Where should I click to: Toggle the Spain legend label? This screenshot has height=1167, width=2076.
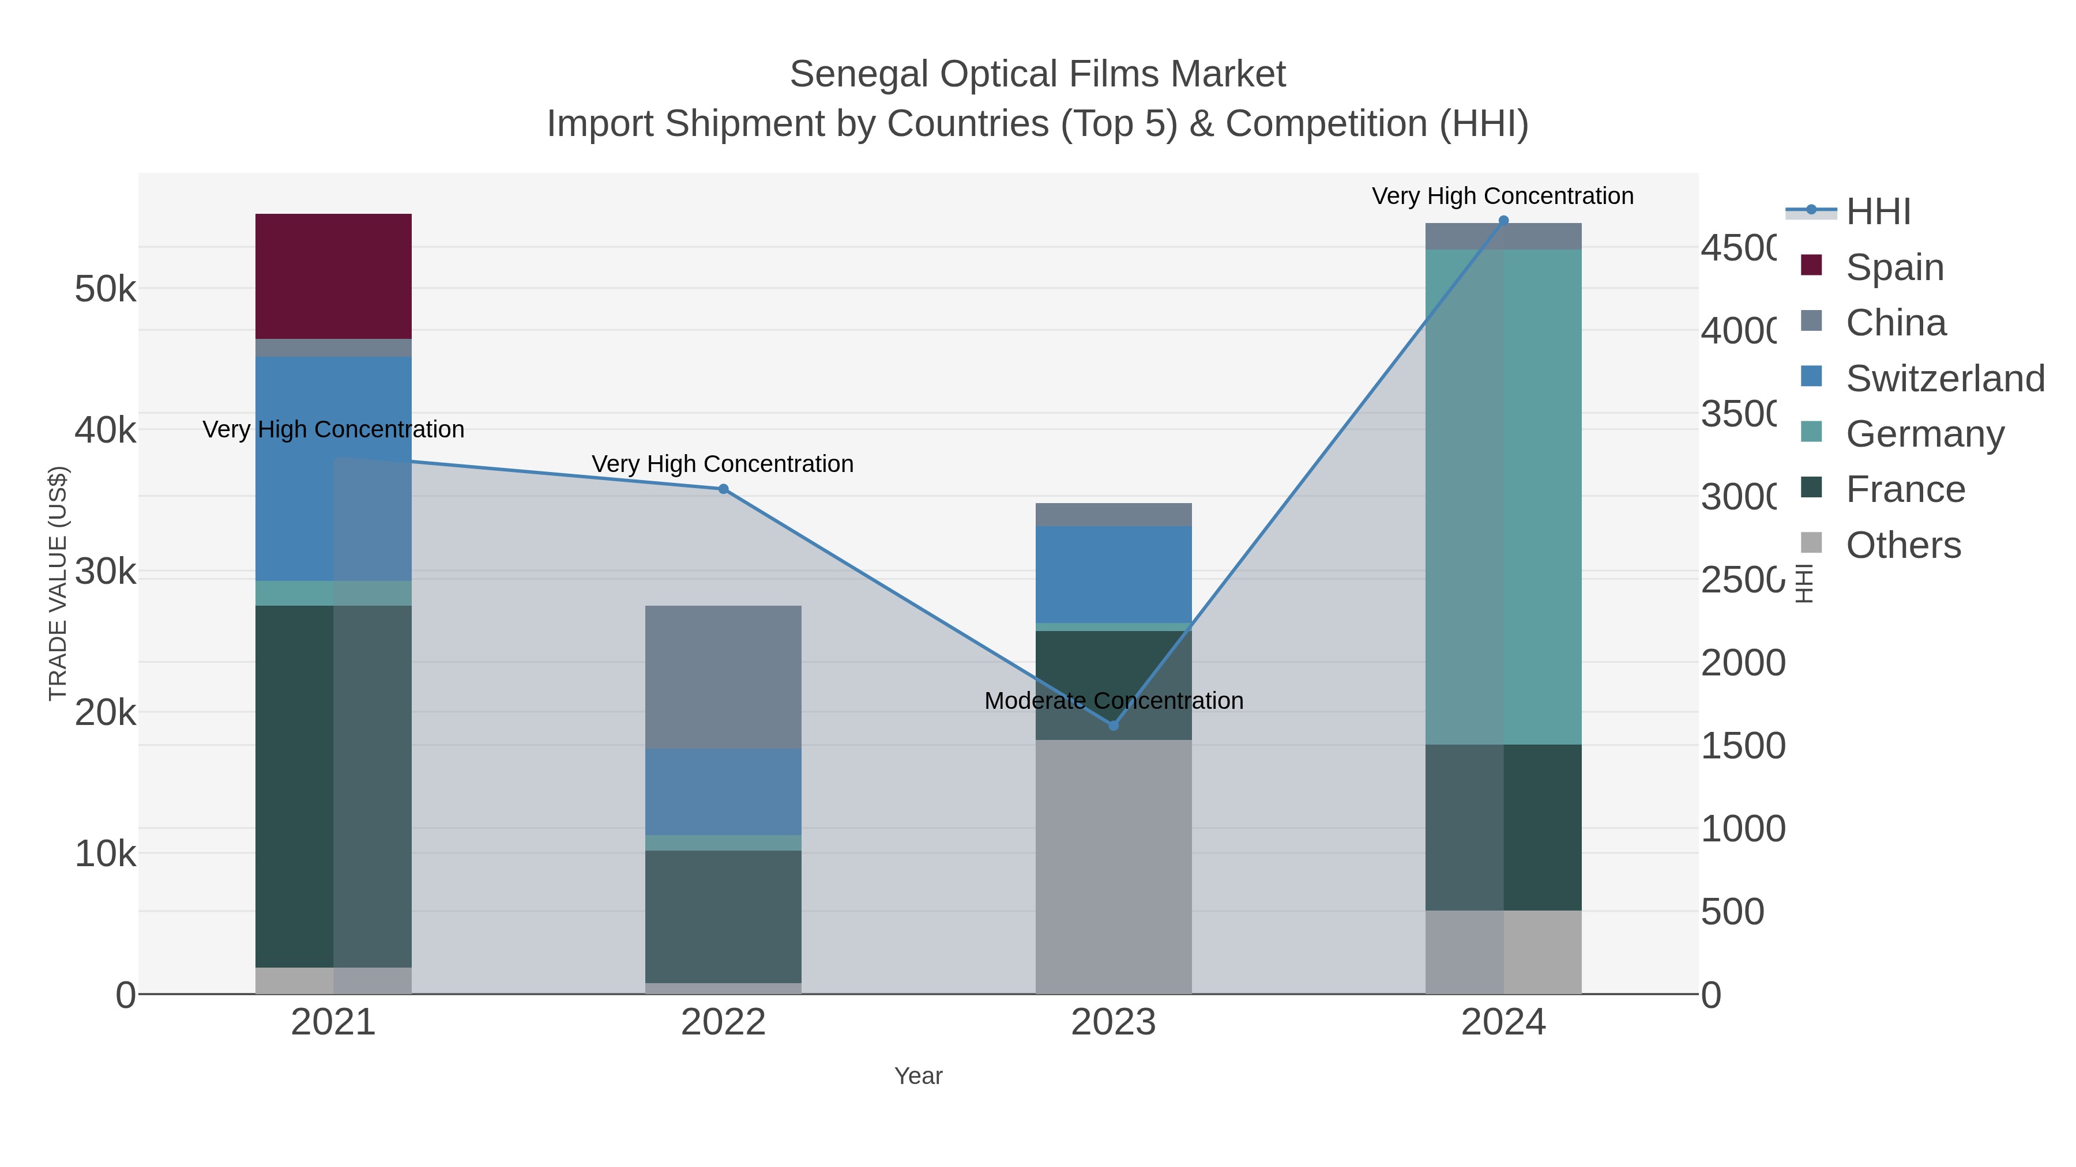(x=1895, y=267)
